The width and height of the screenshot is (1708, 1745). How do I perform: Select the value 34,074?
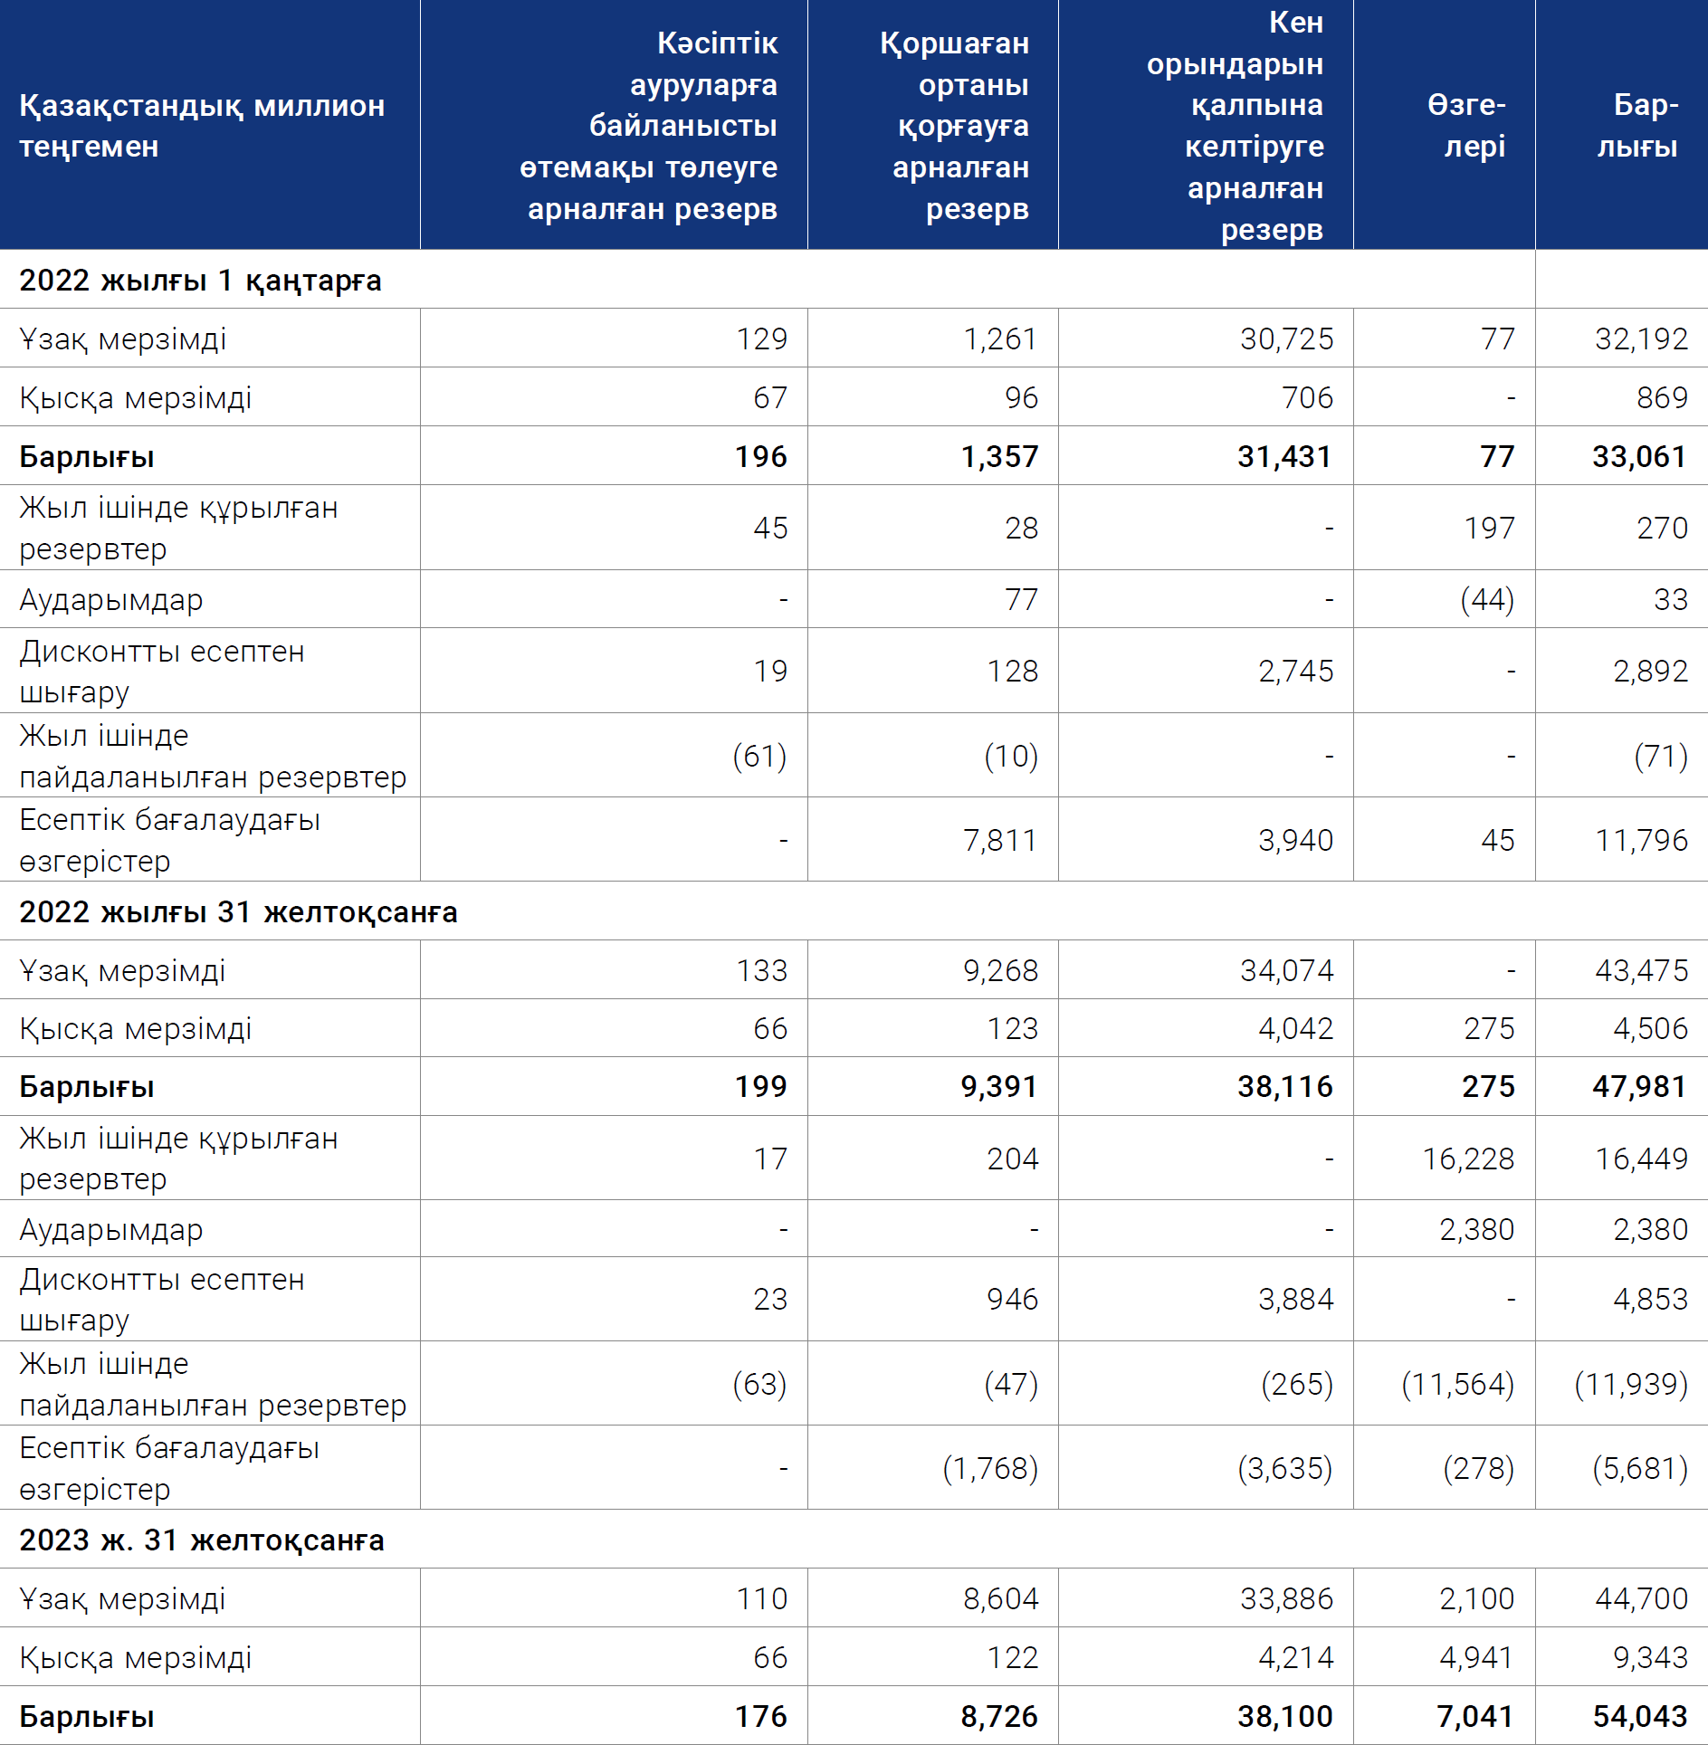tap(1286, 971)
